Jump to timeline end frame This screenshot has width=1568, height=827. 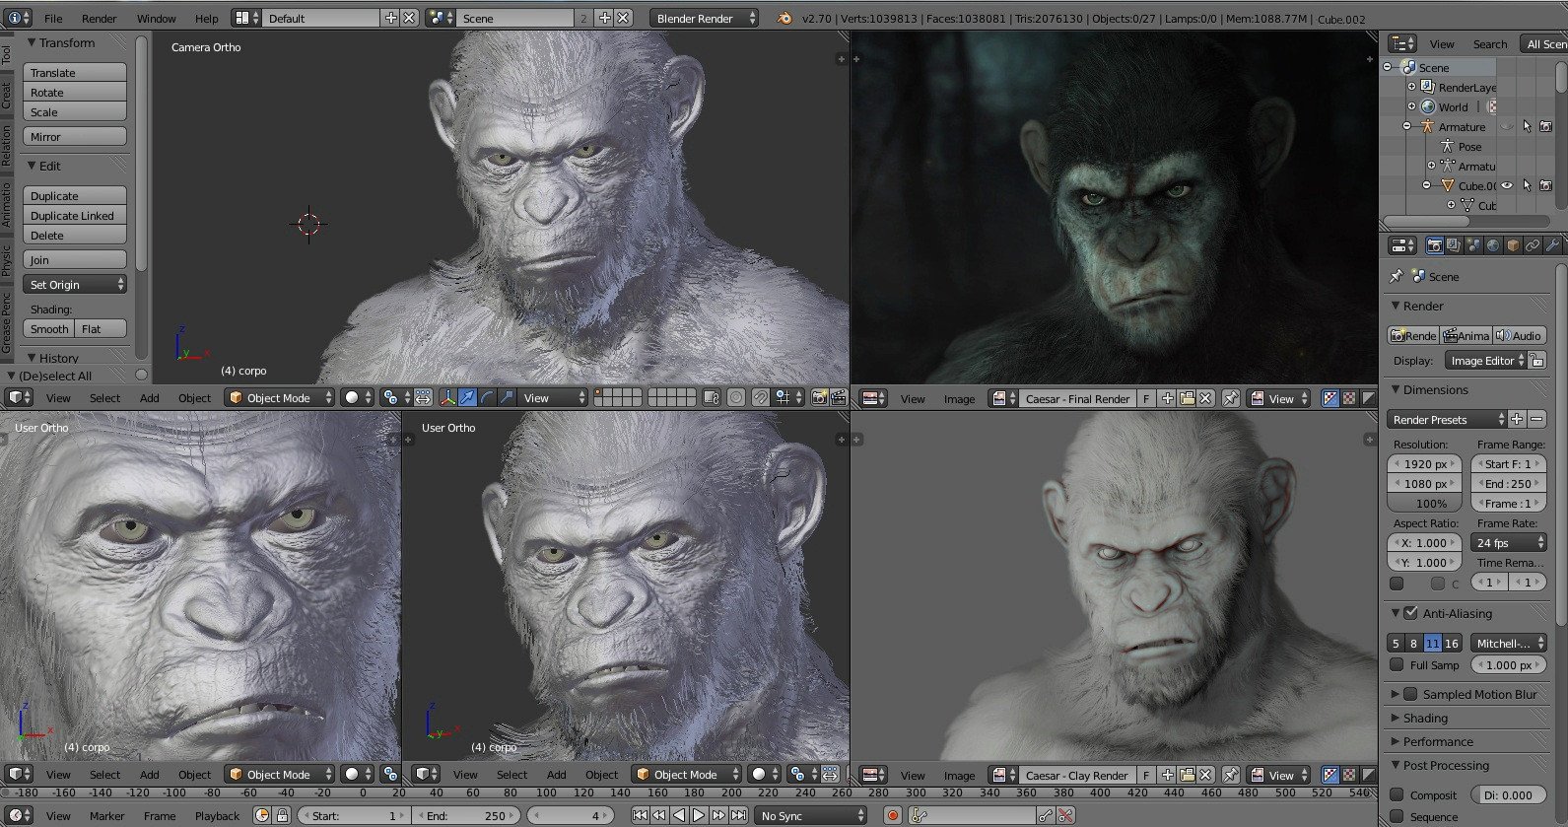point(738,815)
